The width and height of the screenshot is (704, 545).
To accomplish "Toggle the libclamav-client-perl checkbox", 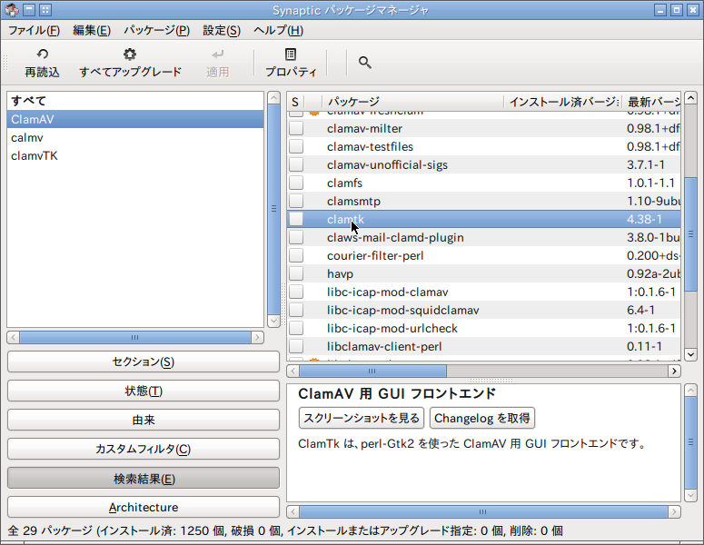I will pos(296,347).
